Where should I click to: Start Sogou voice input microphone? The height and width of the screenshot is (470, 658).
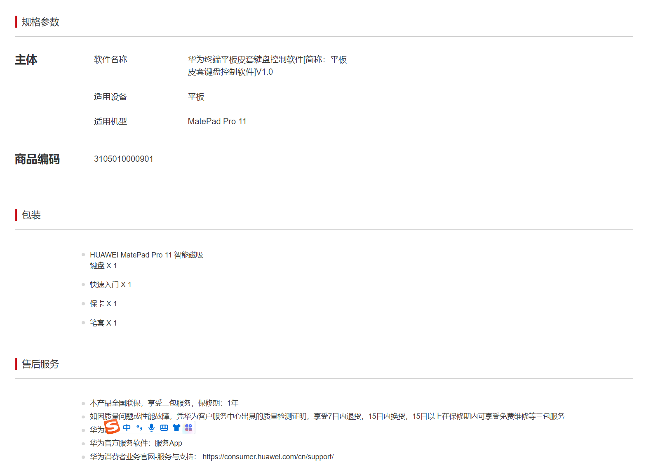click(x=152, y=427)
